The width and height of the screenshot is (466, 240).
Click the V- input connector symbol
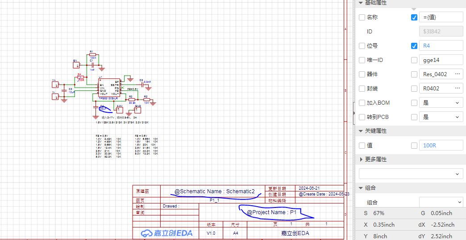[x=55, y=97]
